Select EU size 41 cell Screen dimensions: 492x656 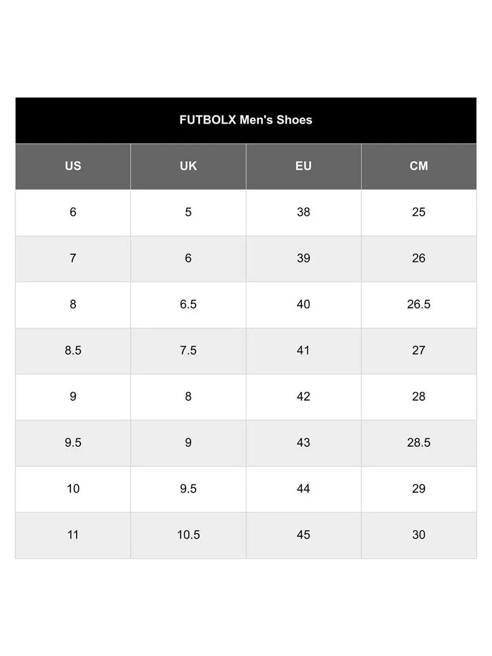click(303, 350)
